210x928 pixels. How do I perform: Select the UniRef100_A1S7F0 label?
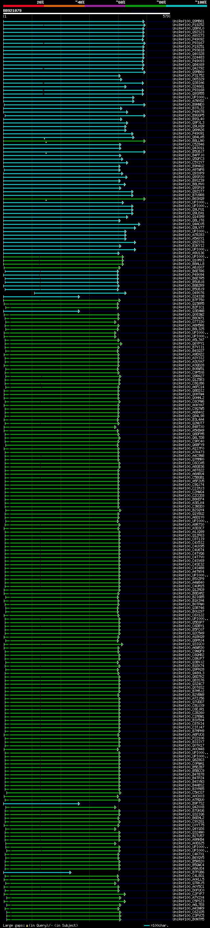[188, 448]
